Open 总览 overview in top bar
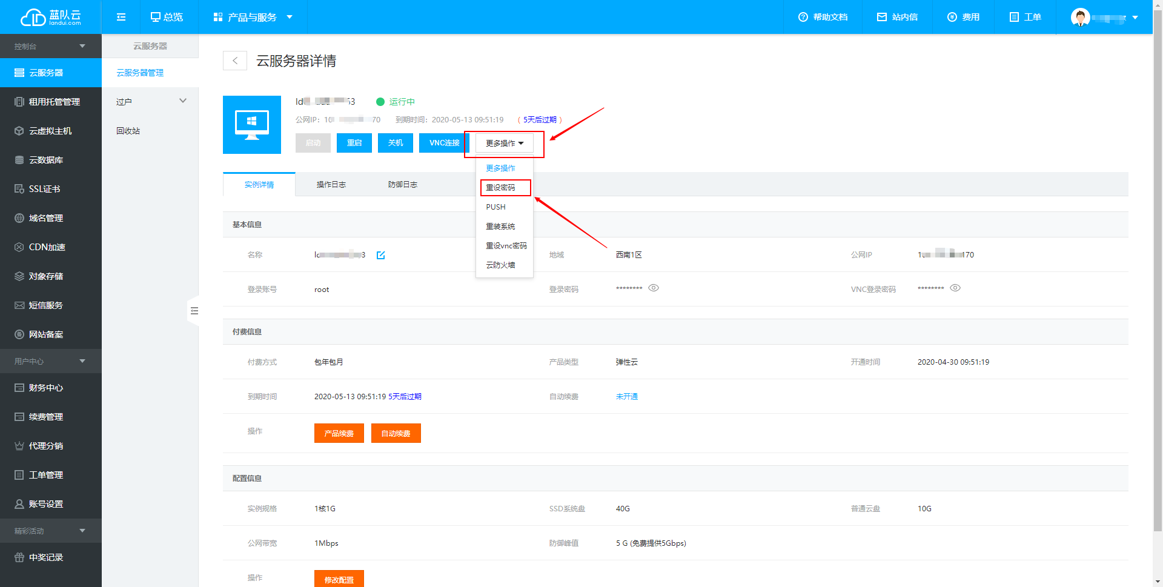The width and height of the screenshot is (1163, 587). (x=167, y=17)
